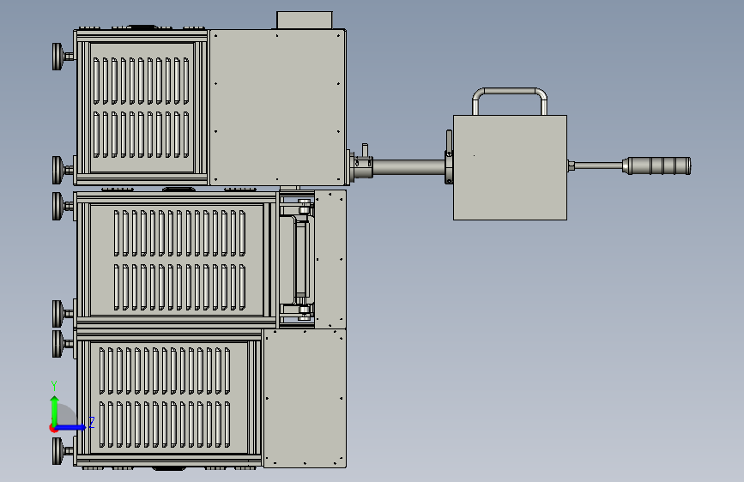Select the bottommost leveling knob on the left

click(57, 450)
